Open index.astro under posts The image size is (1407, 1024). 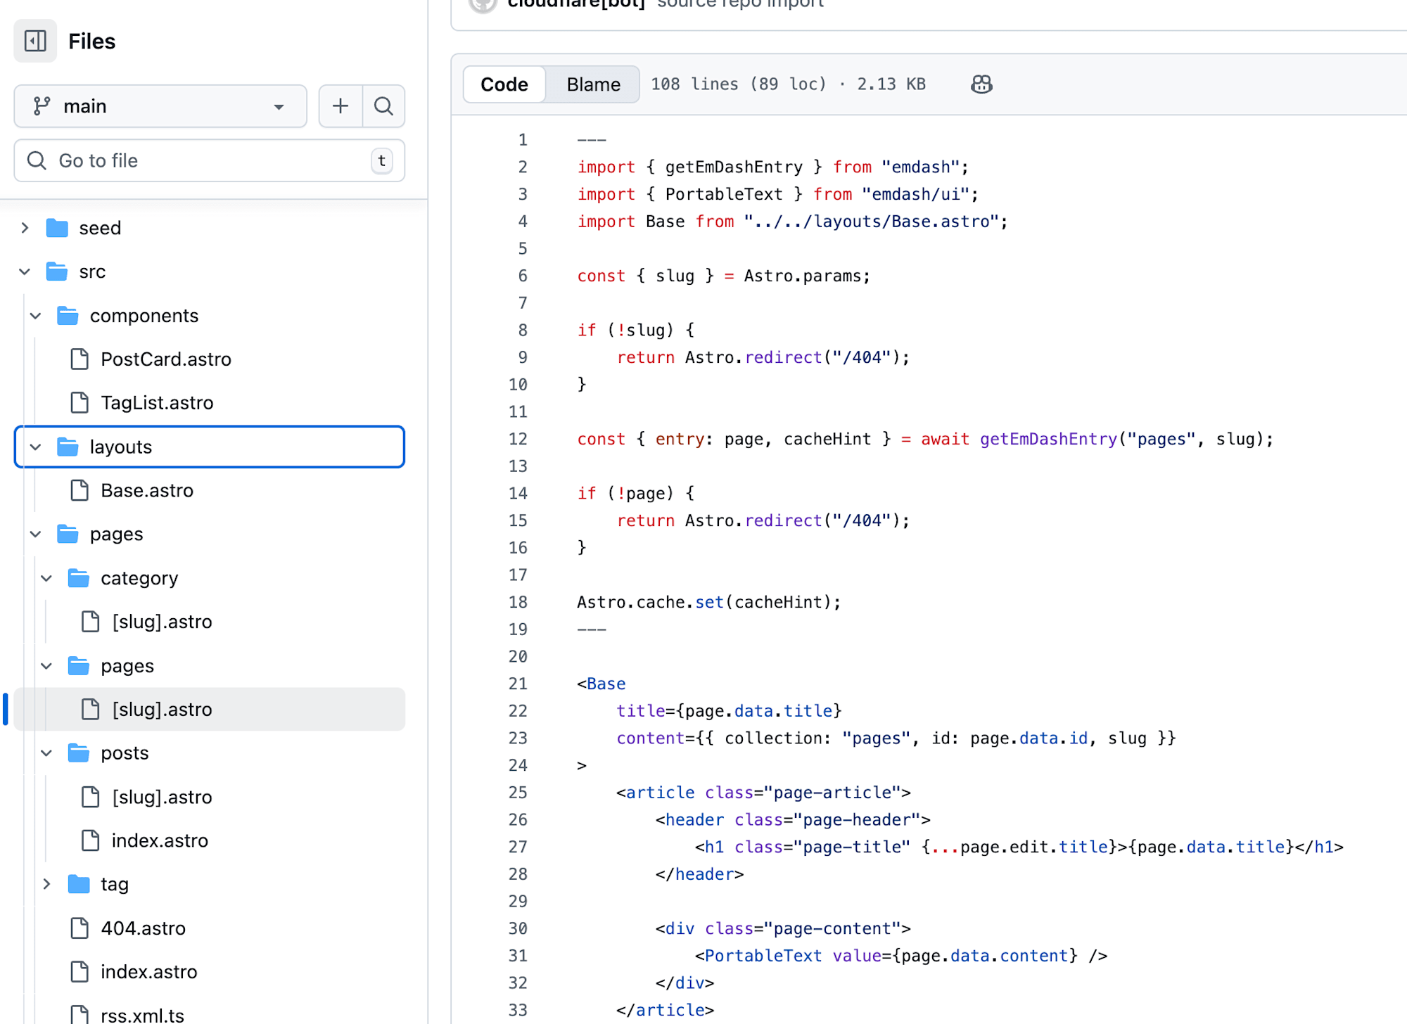point(160,840)
